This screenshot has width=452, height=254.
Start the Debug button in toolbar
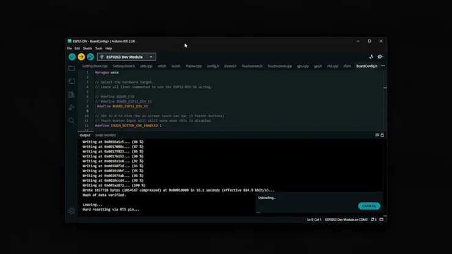90,57
